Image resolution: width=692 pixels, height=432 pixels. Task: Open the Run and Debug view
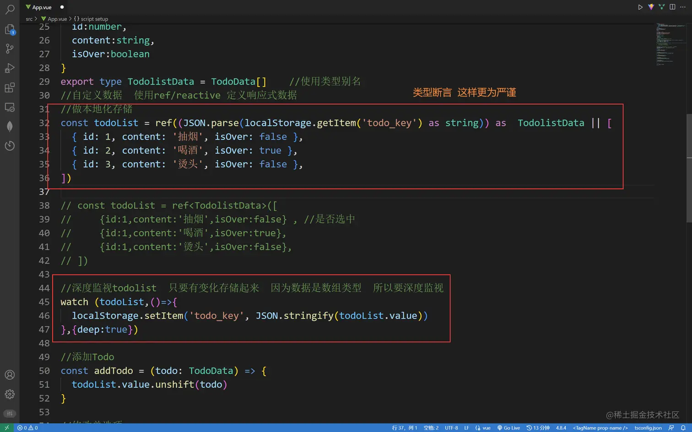tap(10, 68)
